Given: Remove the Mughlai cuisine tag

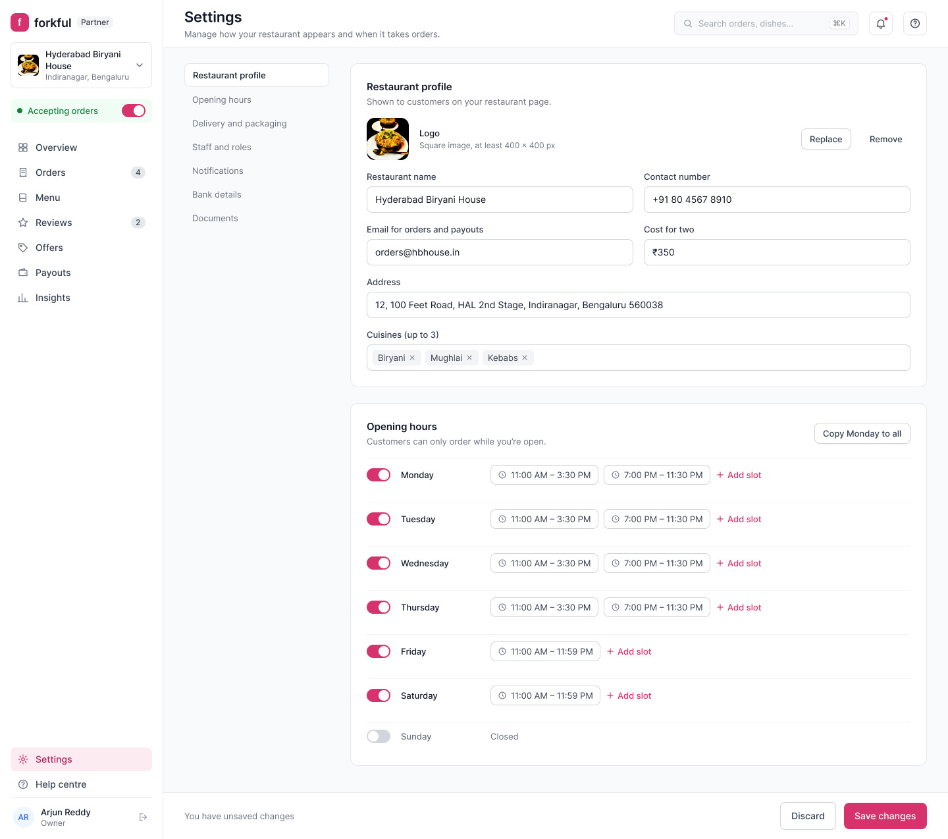Looking at the screenshot, I should [x=469, y=358].
